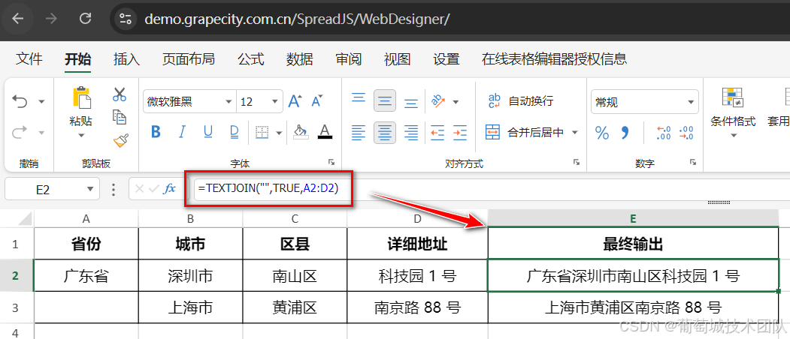The height and width of the screenshot is (339, 790).
Task: Select column A header
Action: 86,218
